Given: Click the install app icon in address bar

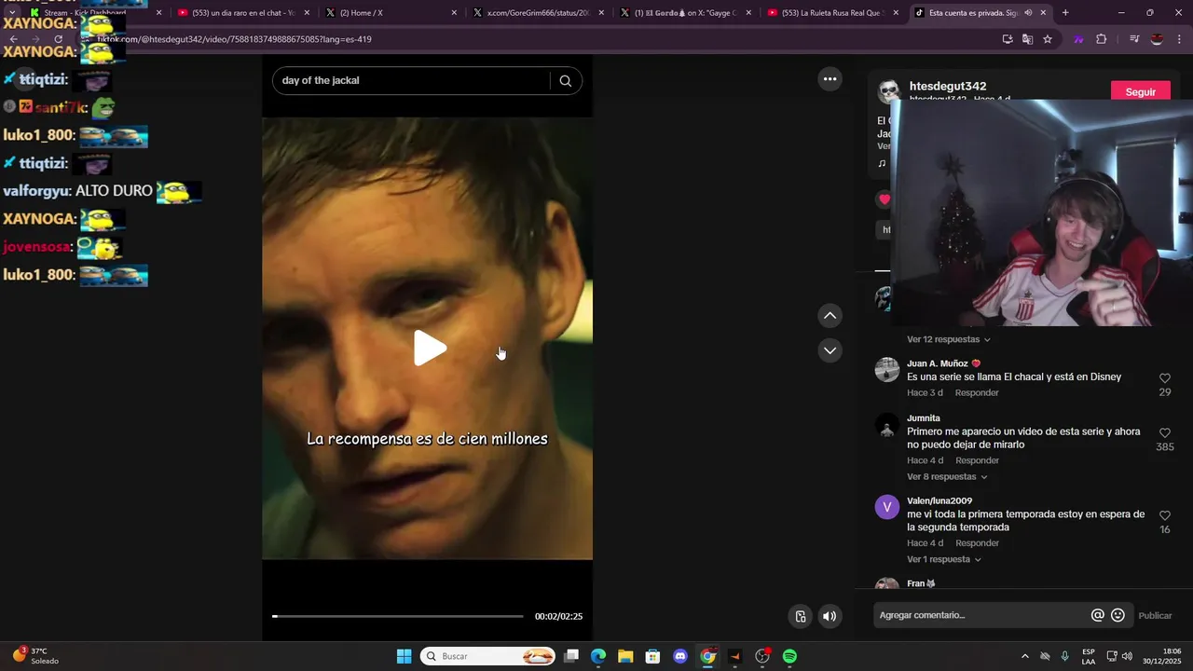Looking at the screenshot, I should tap(1008, 39).
